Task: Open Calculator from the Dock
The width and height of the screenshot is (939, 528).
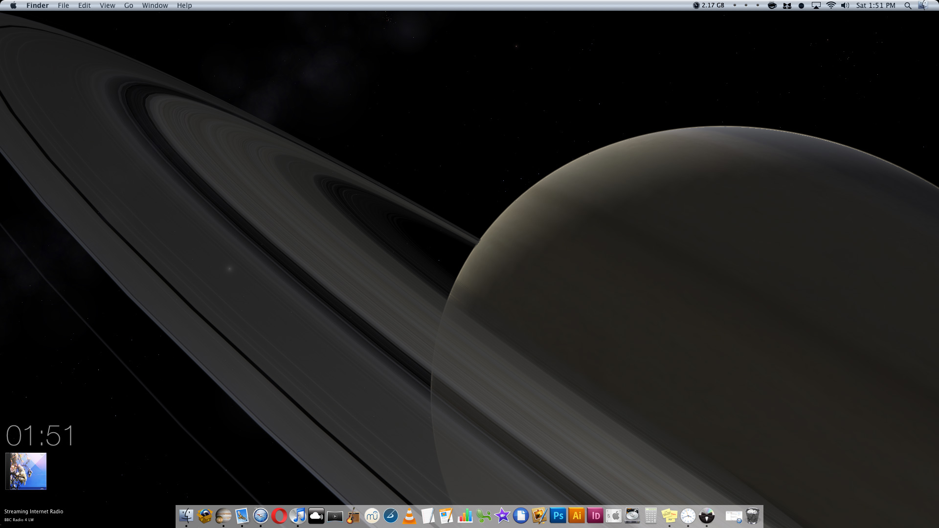Action: [651, 516]
